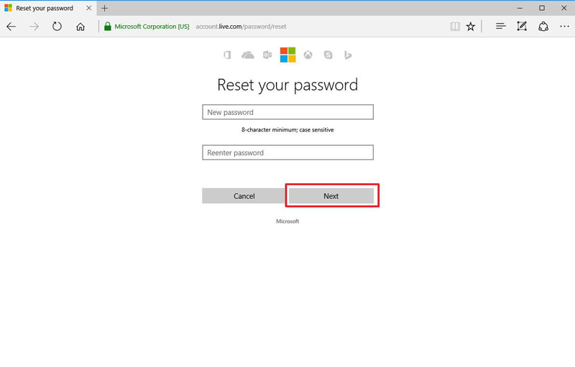
Task: Click the Reenter password field
Action: pos(287,152)
